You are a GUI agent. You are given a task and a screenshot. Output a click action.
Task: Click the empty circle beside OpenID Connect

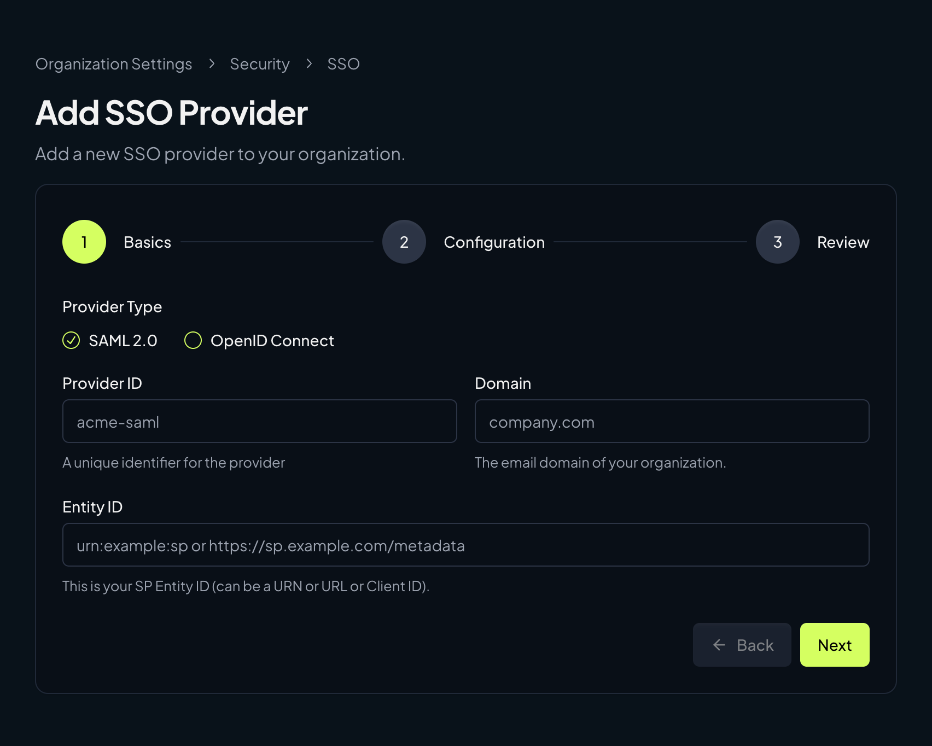coord(193,340)
